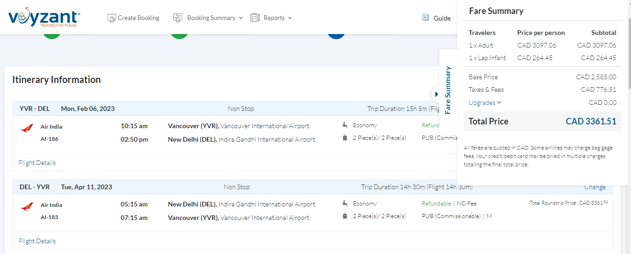This screenshot has width=631, height=254.
Task: Open the Booking Summary dropdown arrow
Action: 241,18
